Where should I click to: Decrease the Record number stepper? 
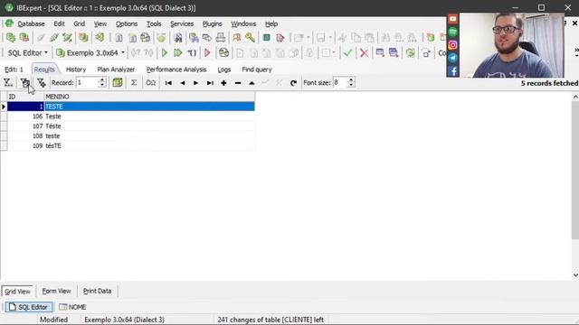tap(102, 85)
